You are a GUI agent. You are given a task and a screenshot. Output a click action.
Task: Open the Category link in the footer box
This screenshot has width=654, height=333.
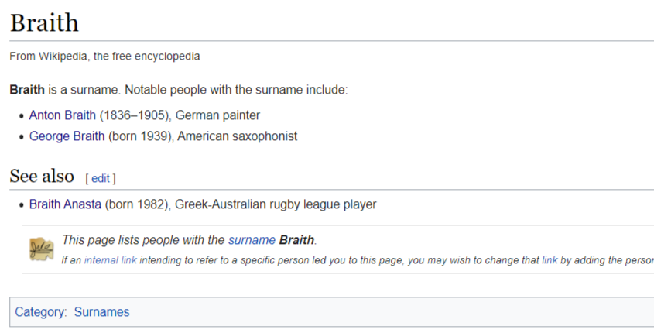(x=40, y=312)
